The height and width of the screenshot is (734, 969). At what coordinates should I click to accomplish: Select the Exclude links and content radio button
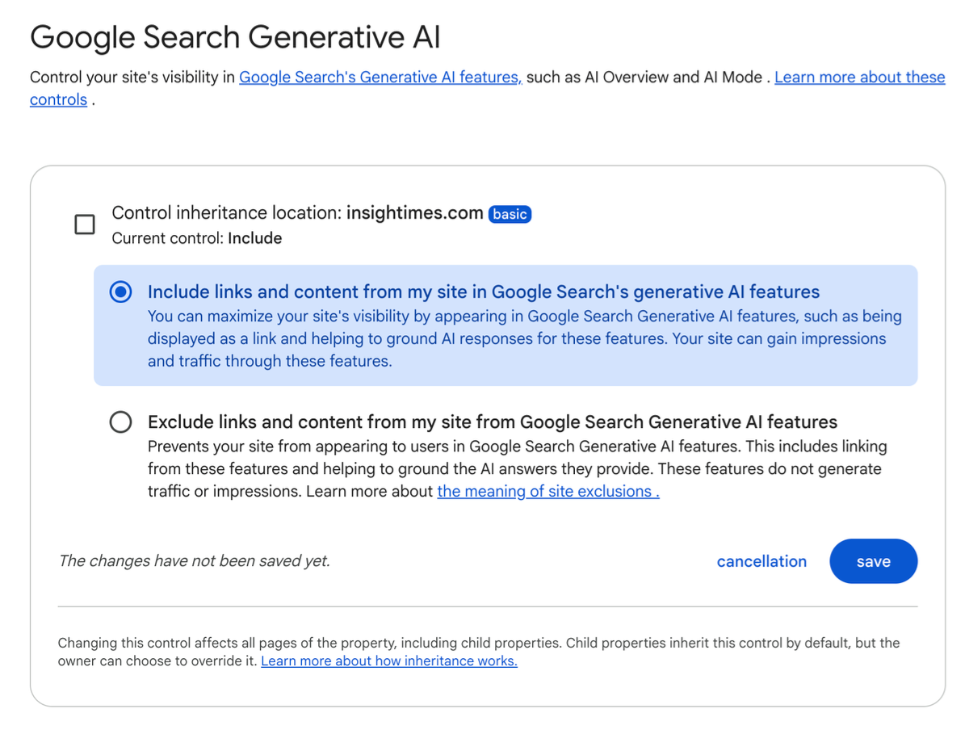[x=120, y=422]
